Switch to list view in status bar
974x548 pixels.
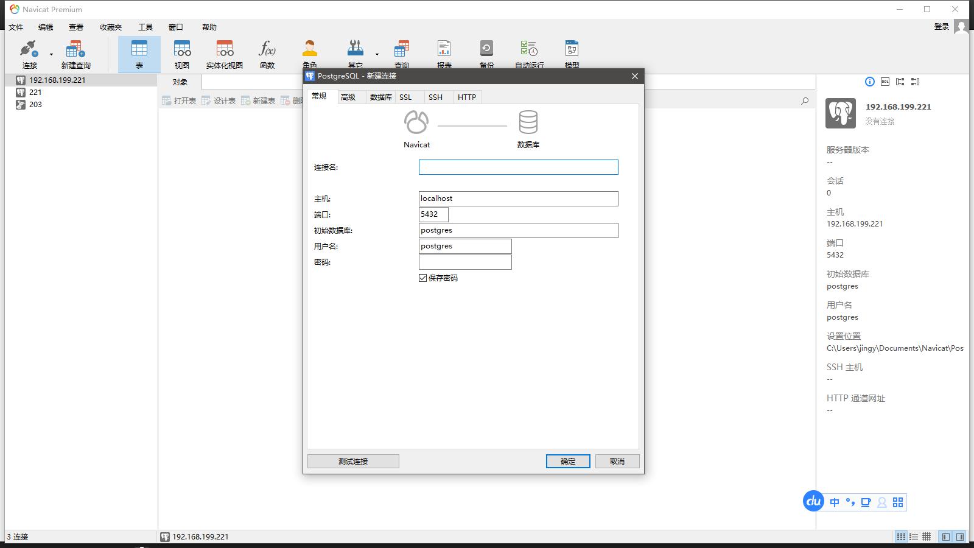[x=901, y=536]
